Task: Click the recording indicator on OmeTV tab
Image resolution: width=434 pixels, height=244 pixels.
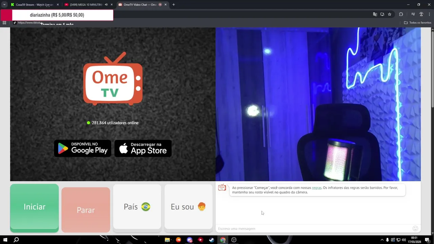Action: tap(160, 5)
